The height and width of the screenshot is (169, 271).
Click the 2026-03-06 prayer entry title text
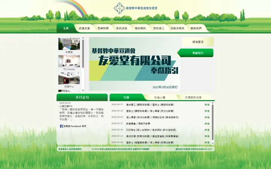[150, 143]
